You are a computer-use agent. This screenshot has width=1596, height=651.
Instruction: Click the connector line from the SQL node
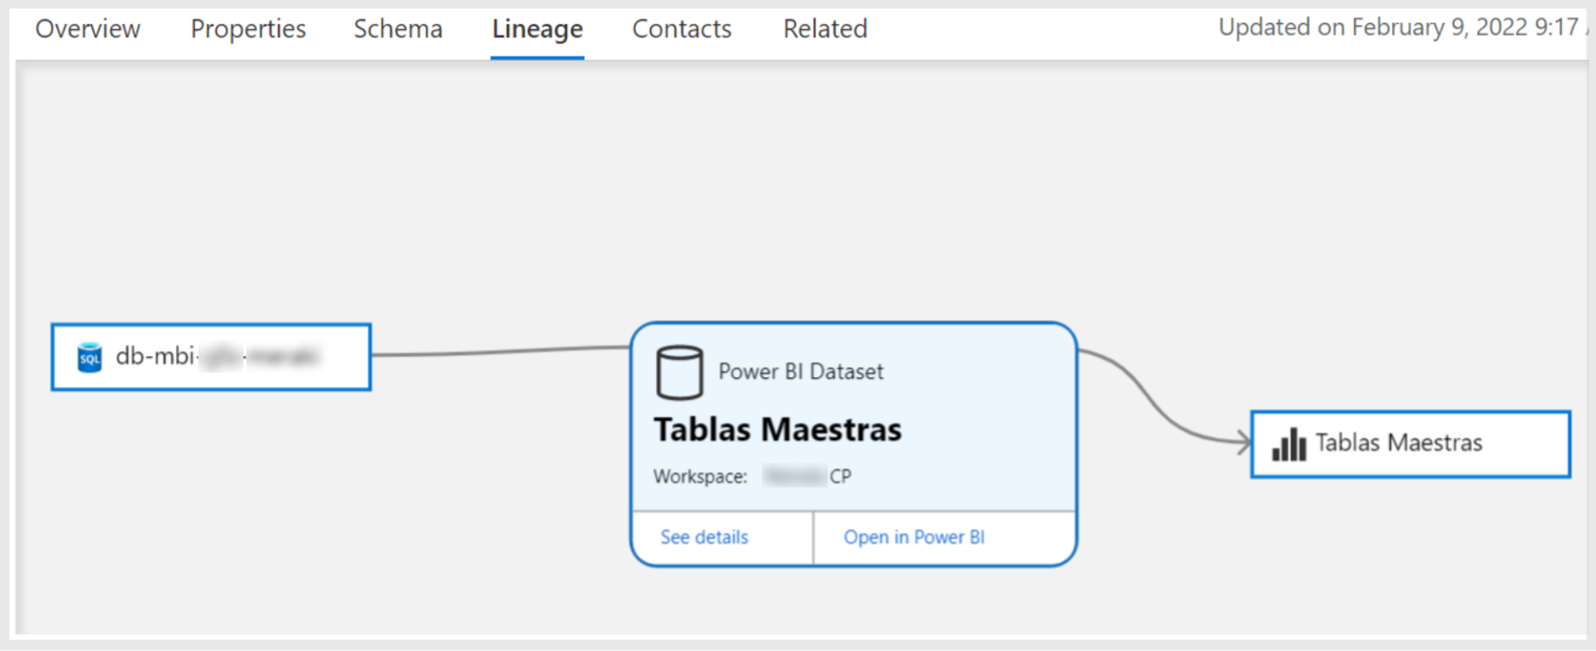pyautogui.click(x=500, y=351)
